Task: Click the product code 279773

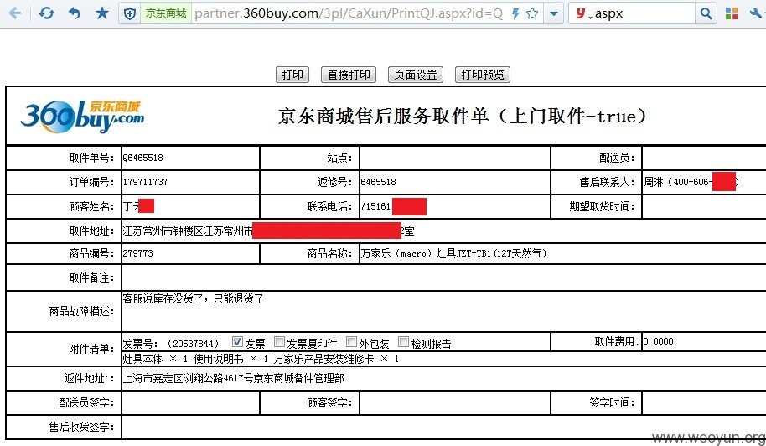Action: click(137, 253)
